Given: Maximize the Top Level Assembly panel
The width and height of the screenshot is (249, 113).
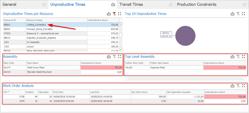Looking at the screenshot, I should point(243,57).
